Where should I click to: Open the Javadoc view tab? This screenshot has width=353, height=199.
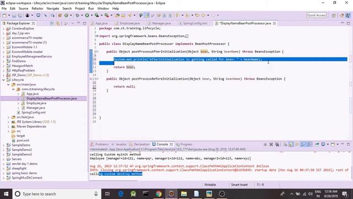(x=119, y=144)
